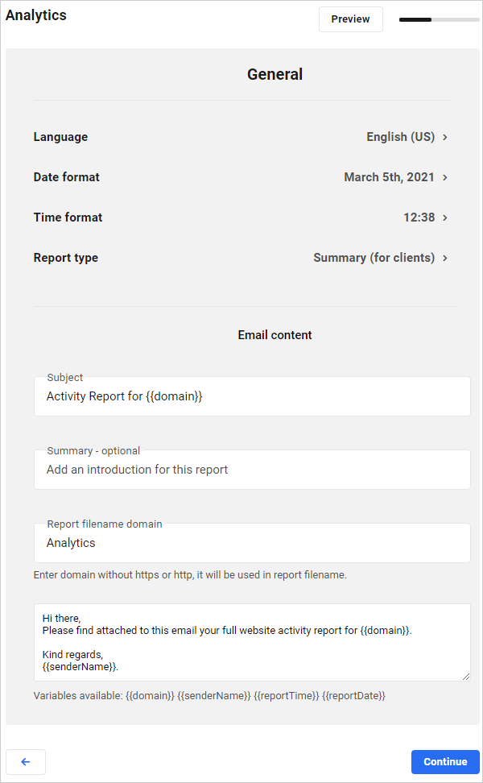Click the chevron beside English (US)
Viewport: 483px width, 783px height.
pyautogui.click(x=444, y=137)
